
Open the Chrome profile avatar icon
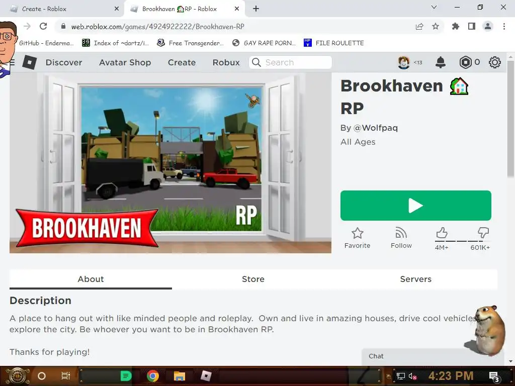(488, 26)
